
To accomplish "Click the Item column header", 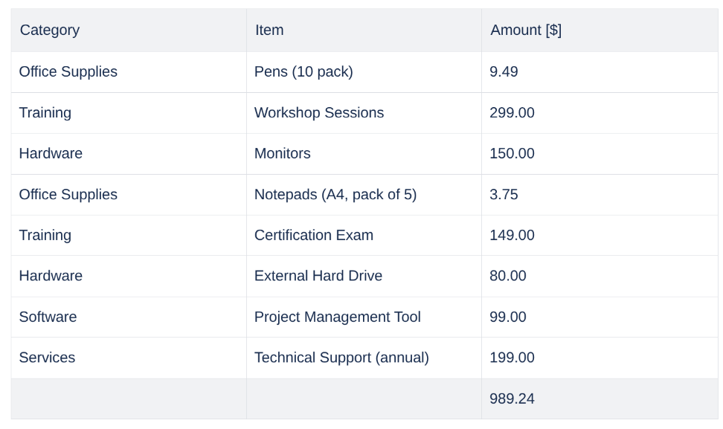I will click(269, 30).
